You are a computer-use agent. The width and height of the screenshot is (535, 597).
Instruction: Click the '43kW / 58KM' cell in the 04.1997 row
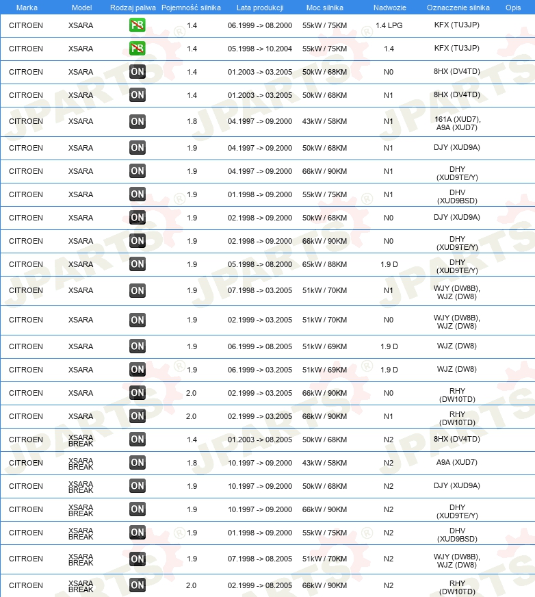click(x=324, y=121)
